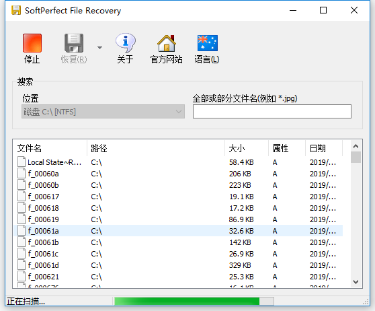The image size is (375, 311).
Task: Sort by the 属性 column header
Action: 287,148
